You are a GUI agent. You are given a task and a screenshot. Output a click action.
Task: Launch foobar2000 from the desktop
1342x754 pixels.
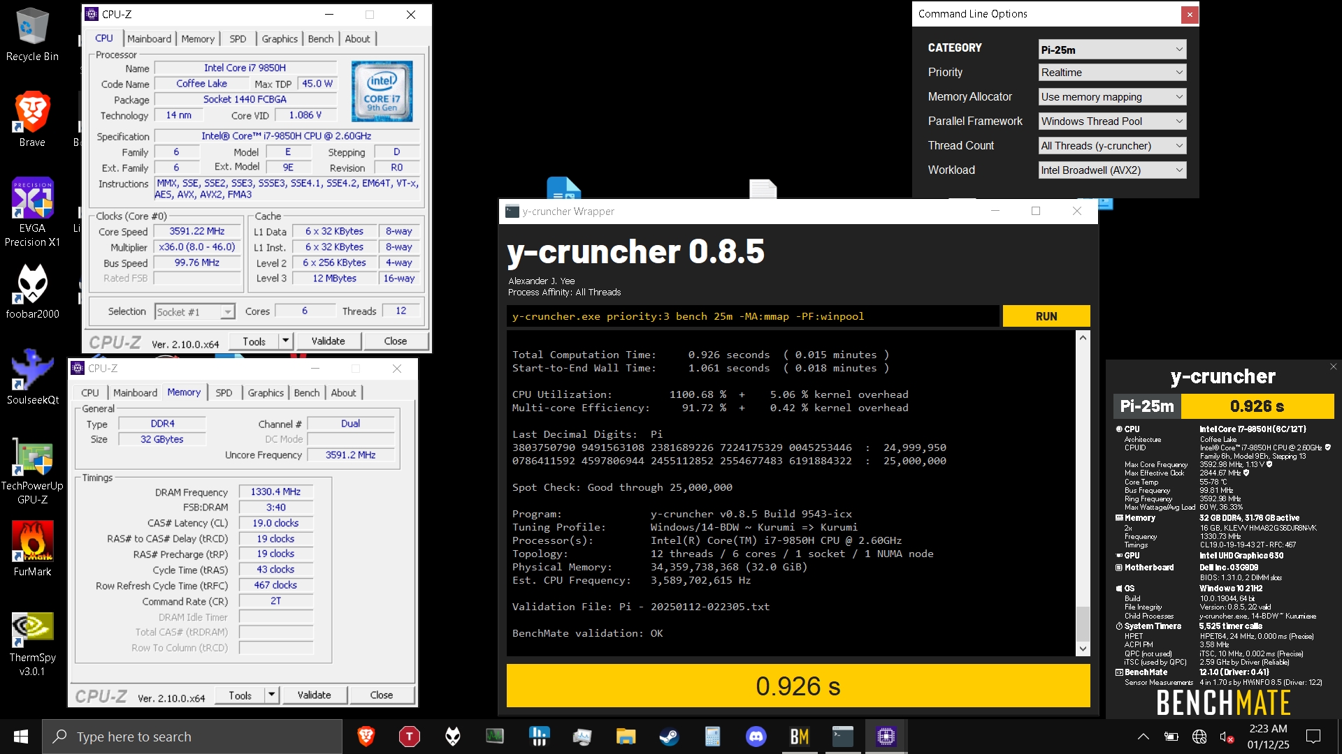[32, 291]
